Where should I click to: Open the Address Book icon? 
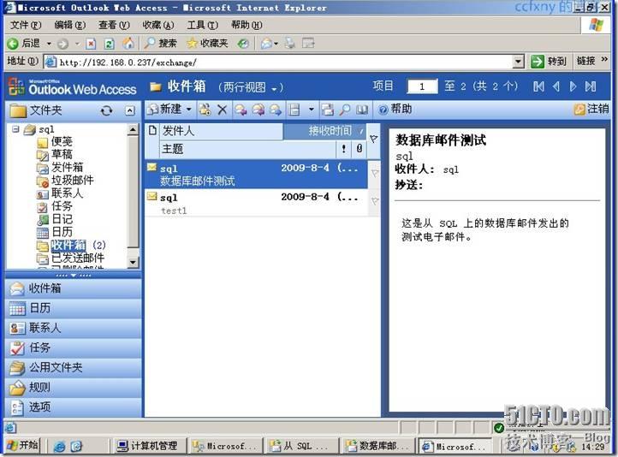[362, 110]
